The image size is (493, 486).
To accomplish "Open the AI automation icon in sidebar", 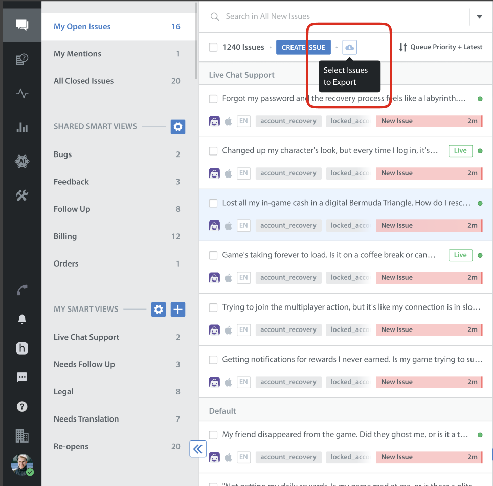I will click(x=21, y=161).
